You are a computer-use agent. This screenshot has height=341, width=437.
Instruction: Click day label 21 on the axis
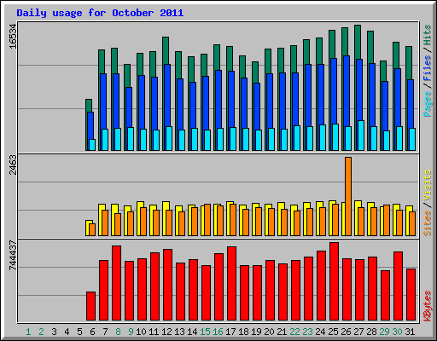click(282, 332)
